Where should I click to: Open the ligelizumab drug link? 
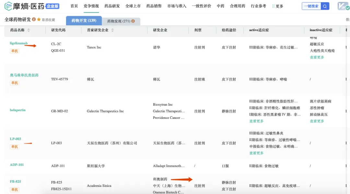18,43
